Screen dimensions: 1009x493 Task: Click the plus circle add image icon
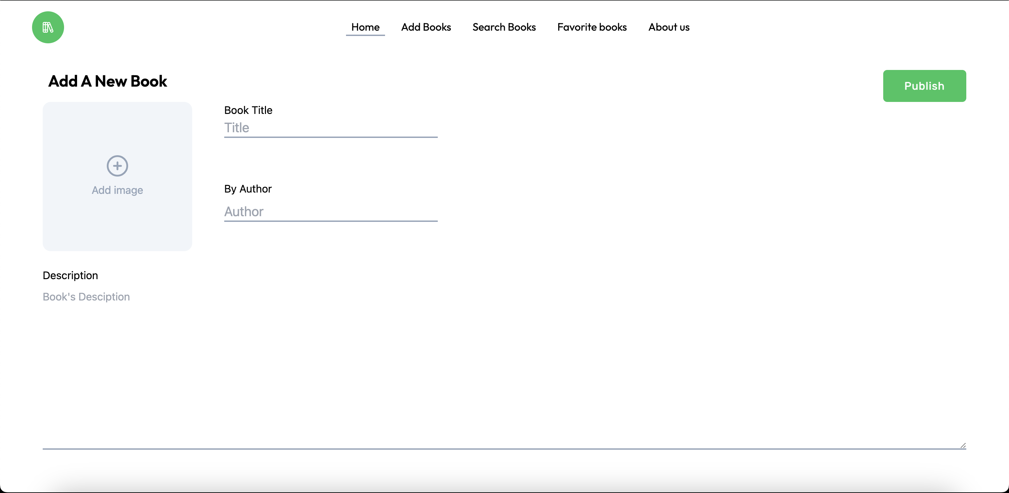(117, 166)
